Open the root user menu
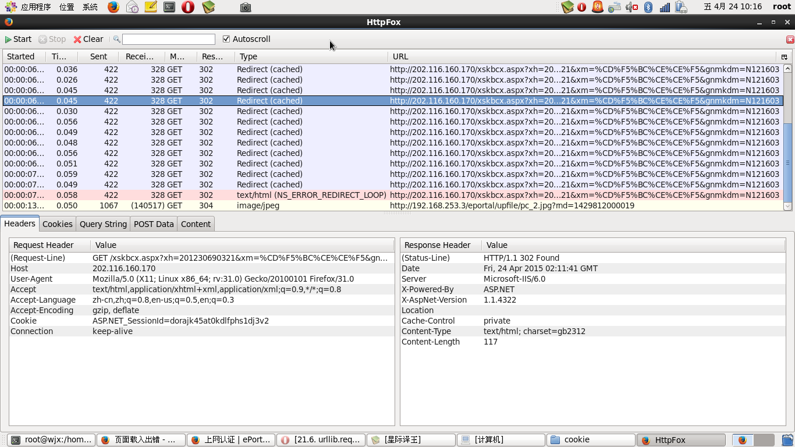 (782, 7)
